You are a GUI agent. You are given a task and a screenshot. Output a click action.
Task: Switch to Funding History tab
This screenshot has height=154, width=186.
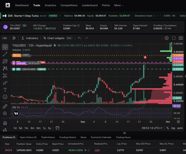(x=68, y=137)
